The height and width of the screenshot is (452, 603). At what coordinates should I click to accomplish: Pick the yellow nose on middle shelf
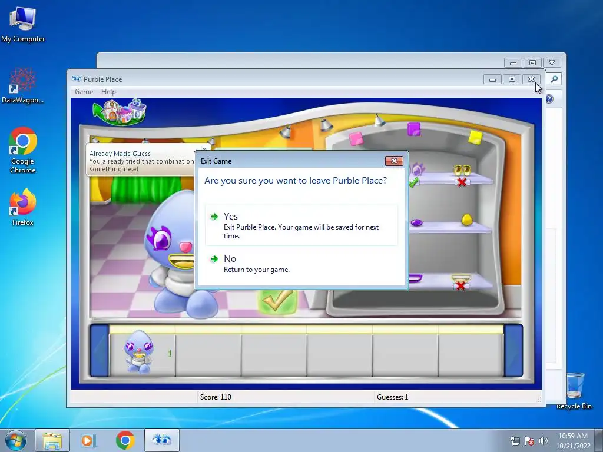[466, 220]
